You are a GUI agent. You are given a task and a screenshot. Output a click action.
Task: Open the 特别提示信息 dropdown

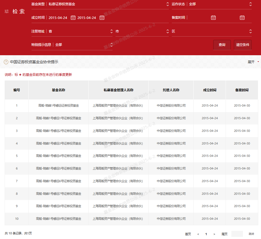click(x=82, y=45)
